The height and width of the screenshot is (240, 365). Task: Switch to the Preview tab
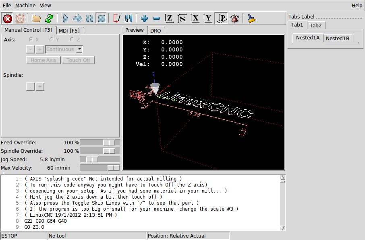134,30
